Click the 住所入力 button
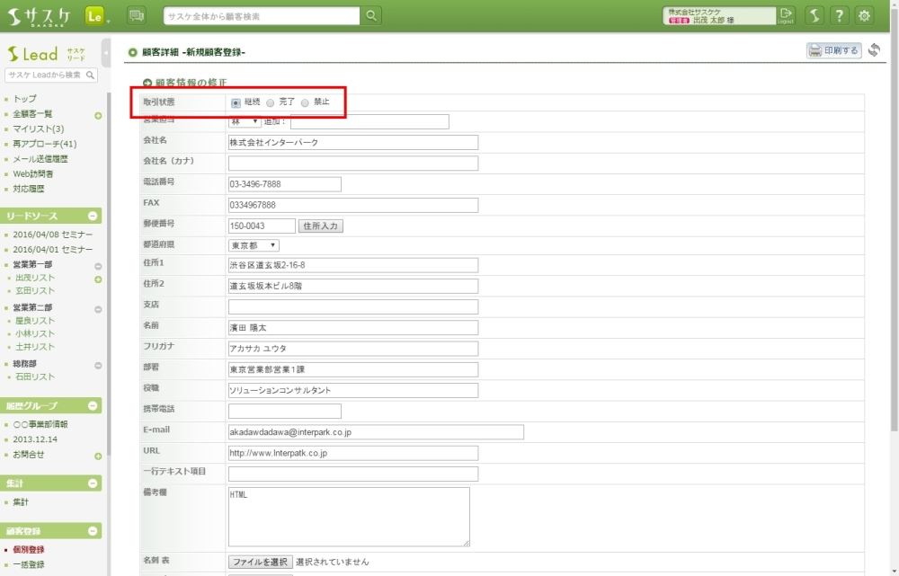 coord(320,226)
